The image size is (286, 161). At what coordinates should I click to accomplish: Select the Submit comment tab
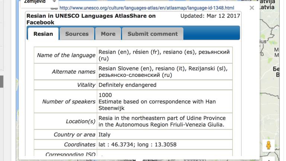pyautogui.click(x=153, y=34)
